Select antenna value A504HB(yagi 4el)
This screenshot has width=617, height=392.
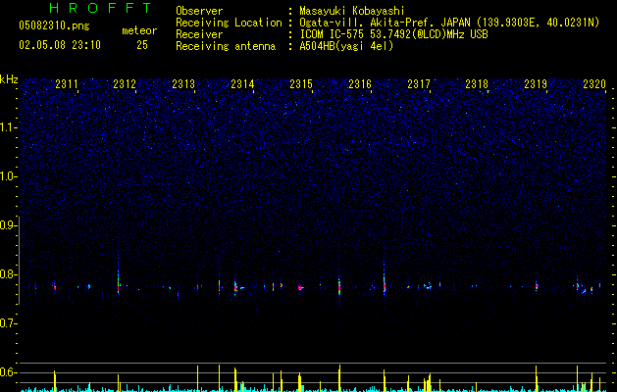click(x=346, y=46)
